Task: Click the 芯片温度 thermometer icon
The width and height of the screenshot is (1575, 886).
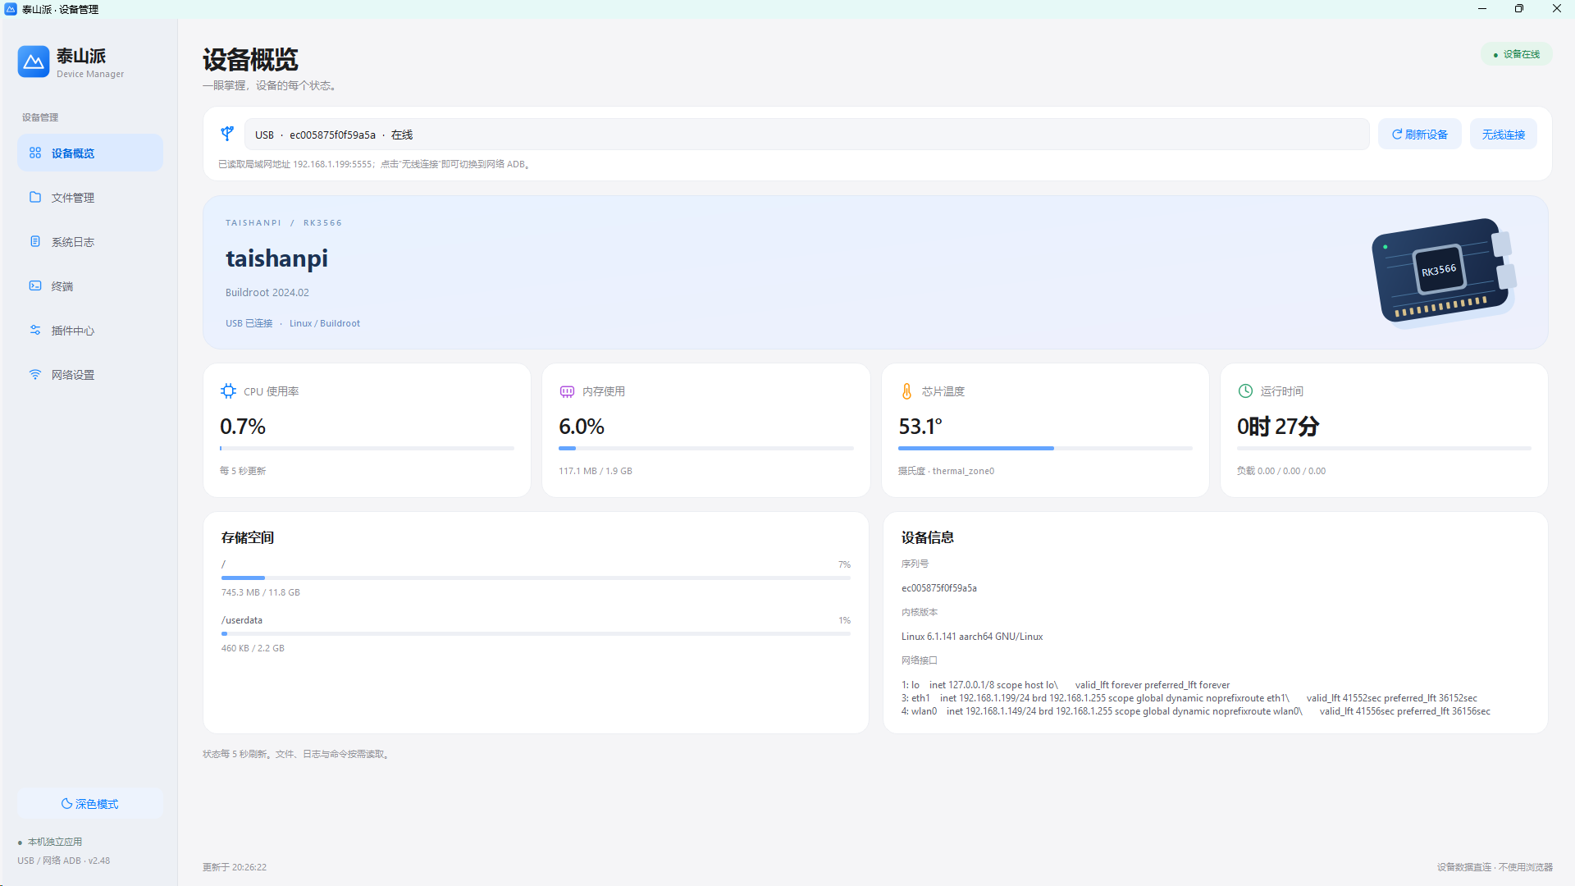Action: 906,391
